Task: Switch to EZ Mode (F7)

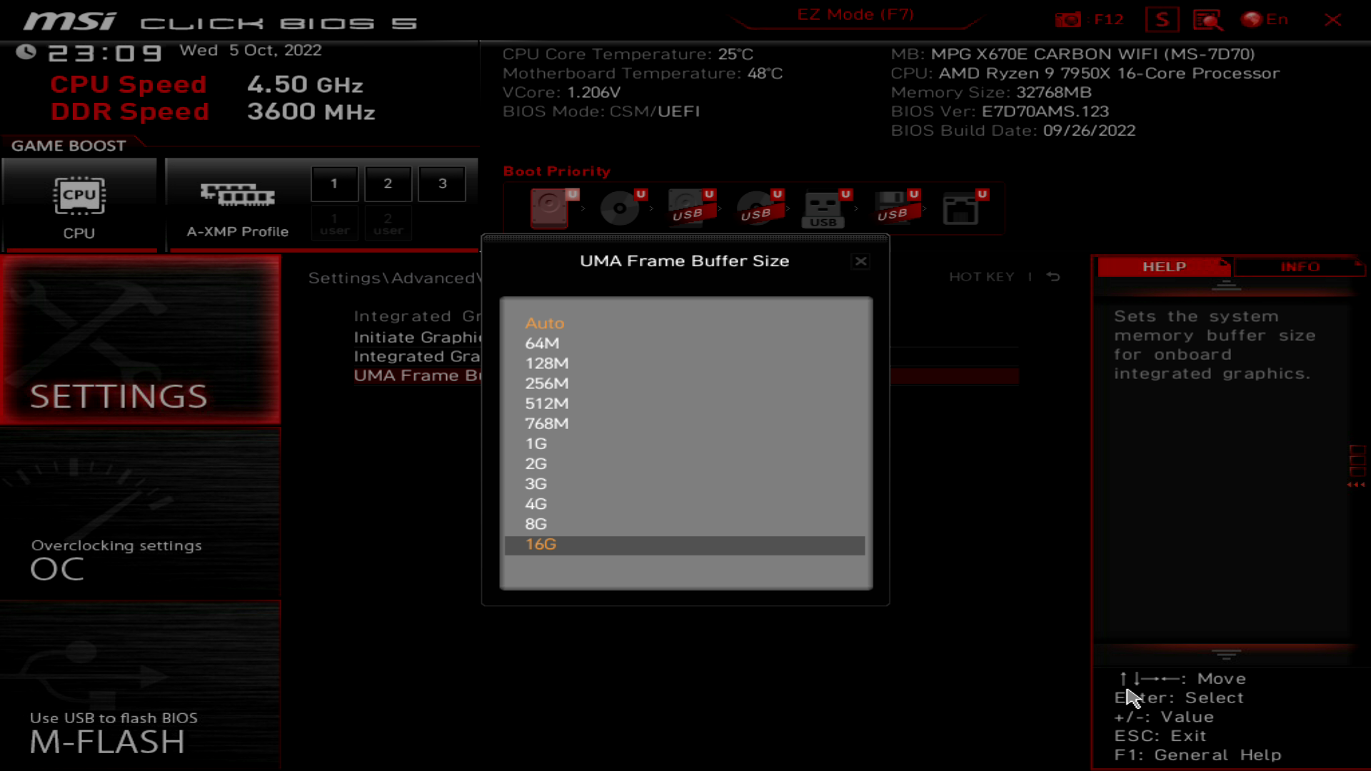Action: coord(855,15)
